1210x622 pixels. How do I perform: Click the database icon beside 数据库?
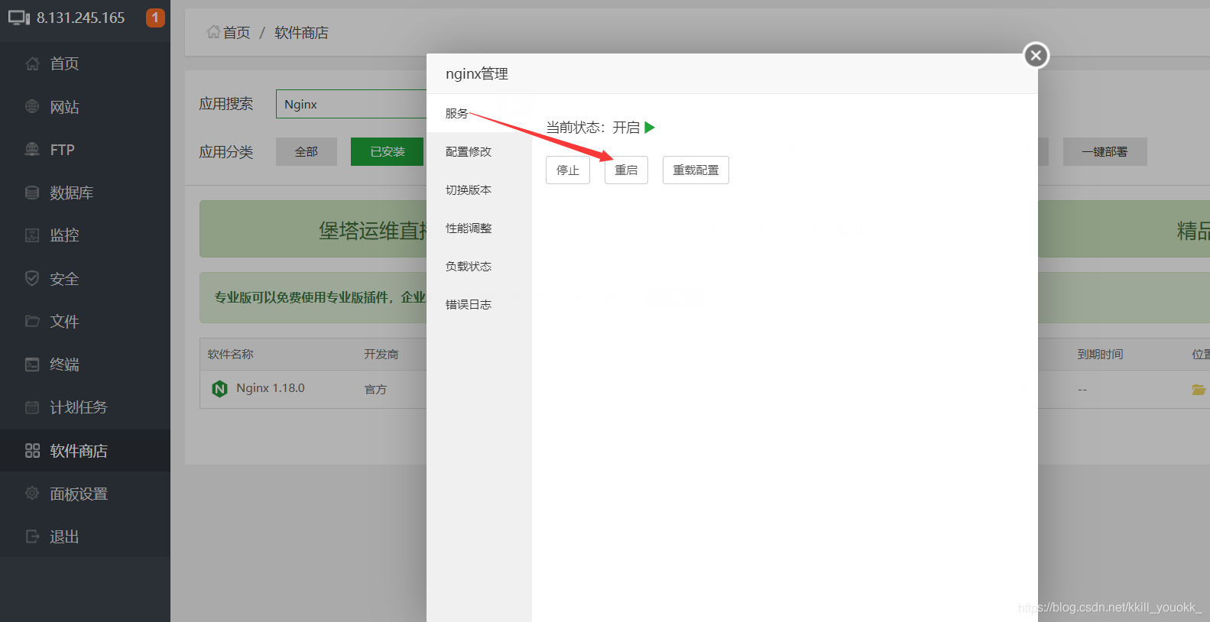point(32,193)
